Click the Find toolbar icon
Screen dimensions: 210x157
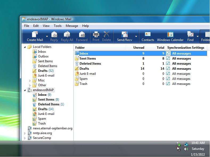(x=190, y=35)
